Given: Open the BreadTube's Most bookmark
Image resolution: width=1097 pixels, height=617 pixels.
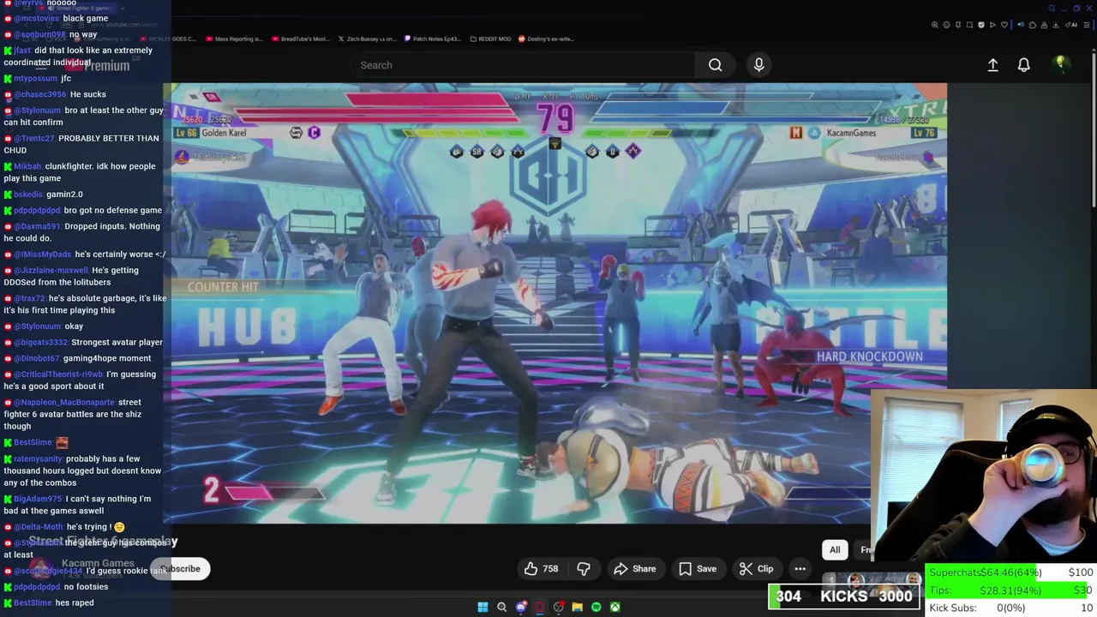Looking at the screenshot, I should (300, 39).
